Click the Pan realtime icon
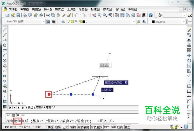Viewport: 194px width, 131px height. click(x=94, y=15)
